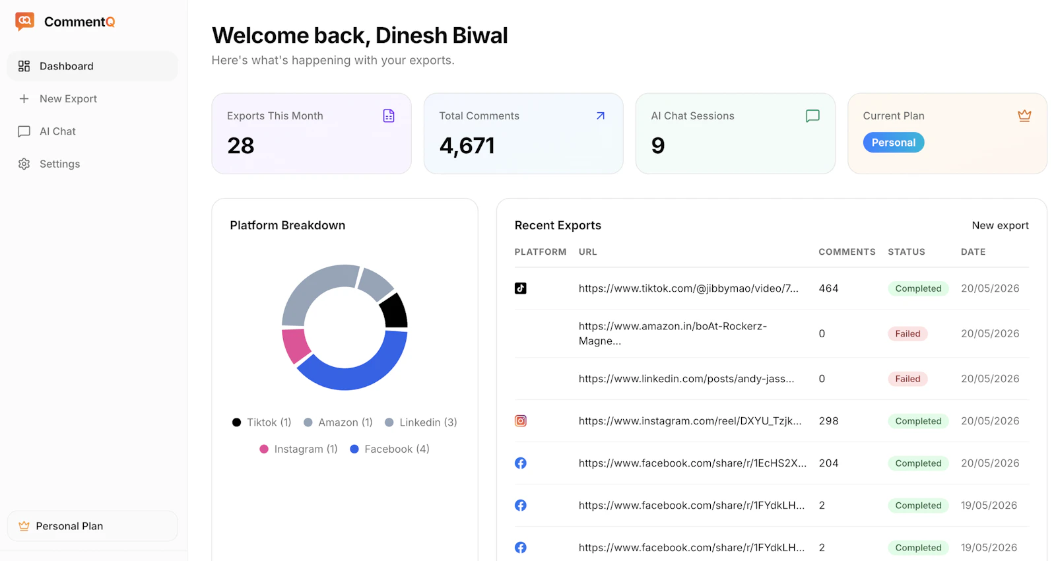Click the CommentQ logo icon
The width and height of the screenshot is (1056, 561).
(25, 21)
